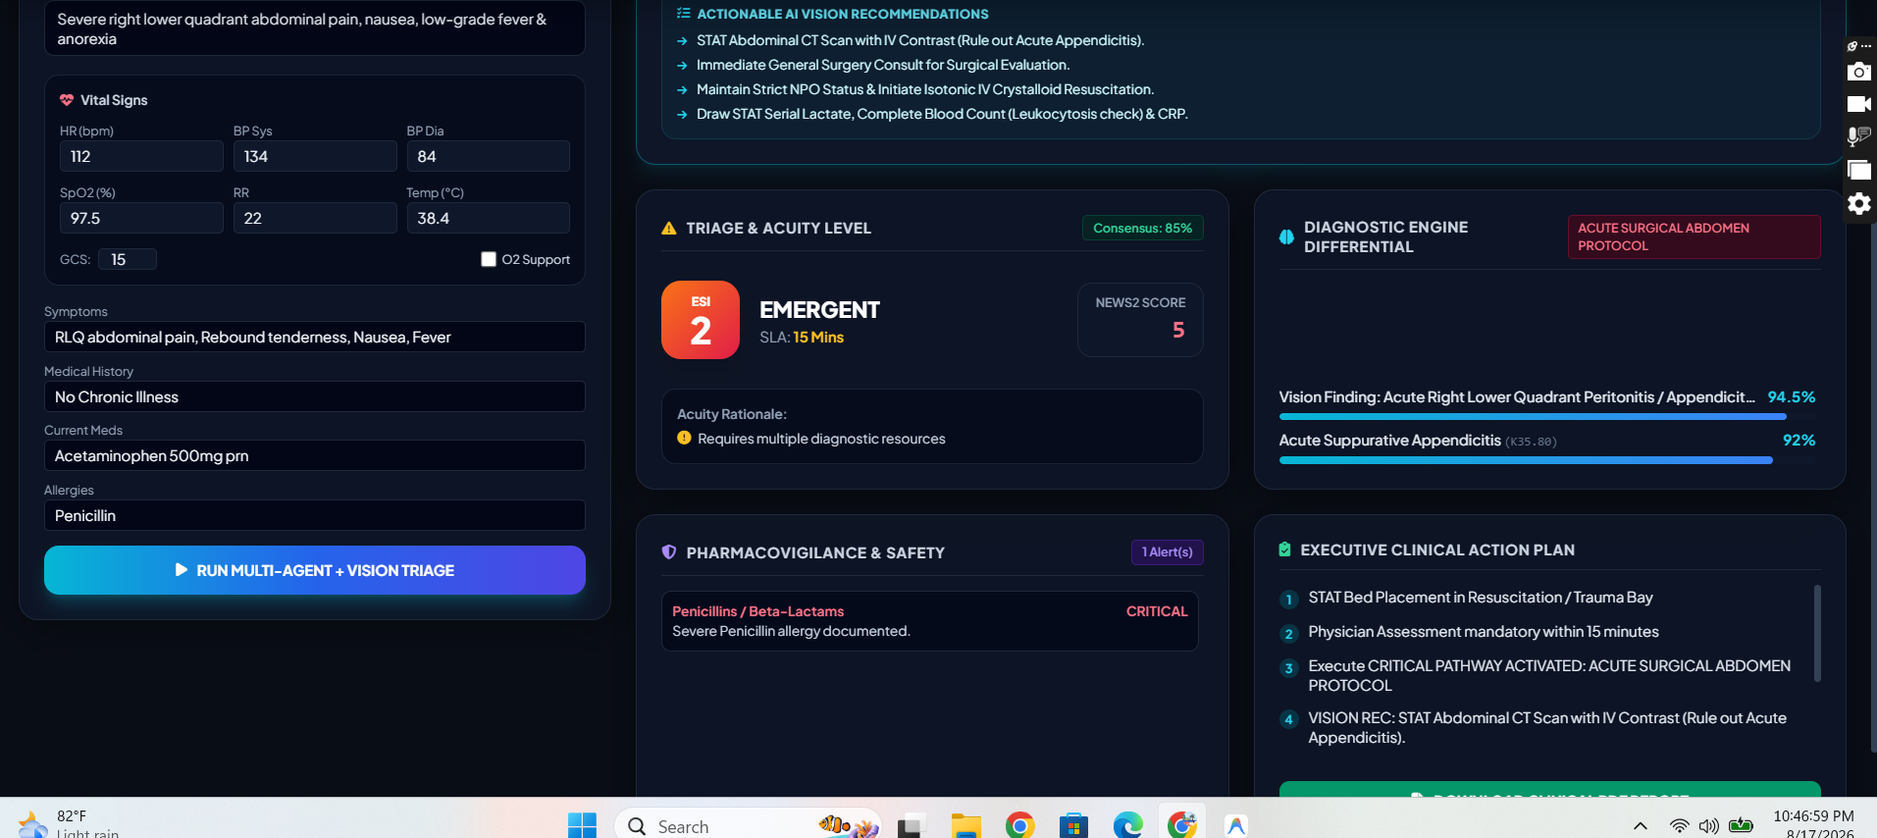Switch to the active Chrome profile window in taskbar
1877x838 pixels.
pos(1182,825)
